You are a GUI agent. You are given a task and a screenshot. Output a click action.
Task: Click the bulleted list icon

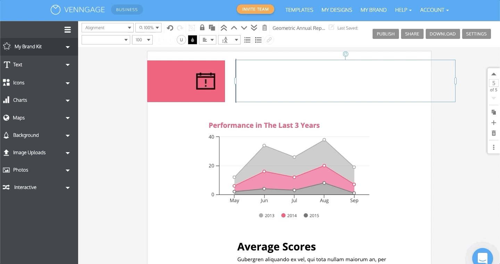point(258,40)
